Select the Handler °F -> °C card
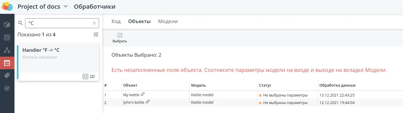Viewport: 403px width, 113px height. tap(58, 62)
